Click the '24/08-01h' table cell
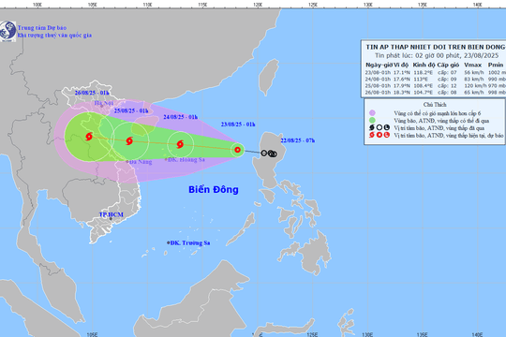 [378, 79]
